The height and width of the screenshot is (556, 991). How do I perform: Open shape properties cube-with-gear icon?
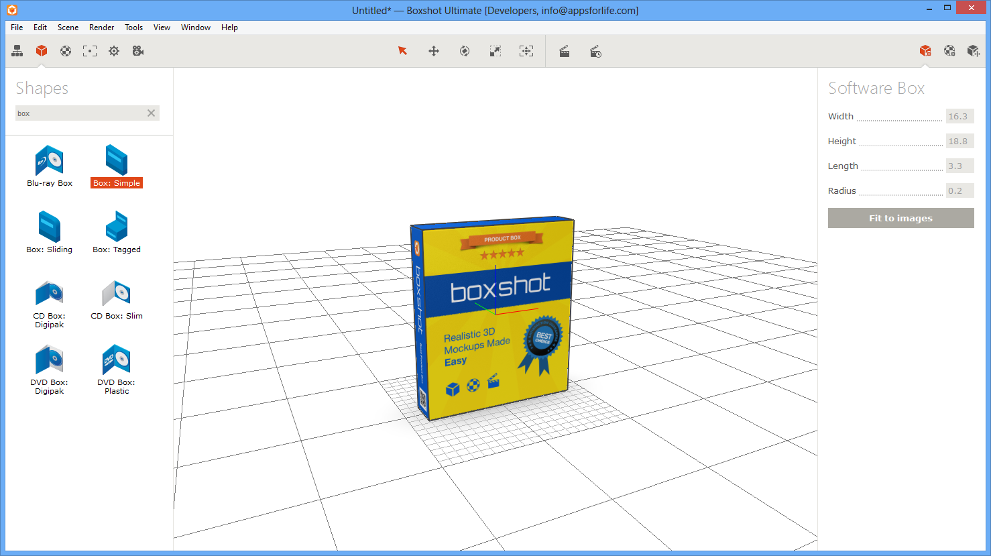[925, 51]
